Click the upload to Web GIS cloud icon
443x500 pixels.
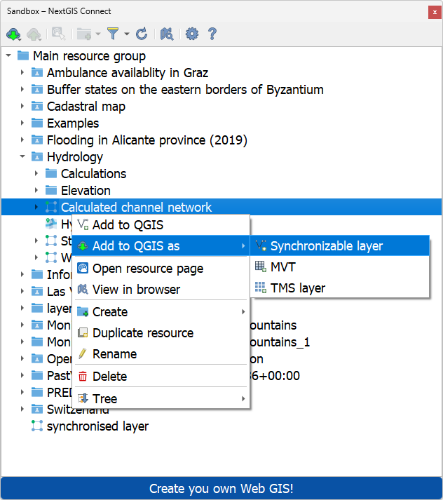[34, 34]
